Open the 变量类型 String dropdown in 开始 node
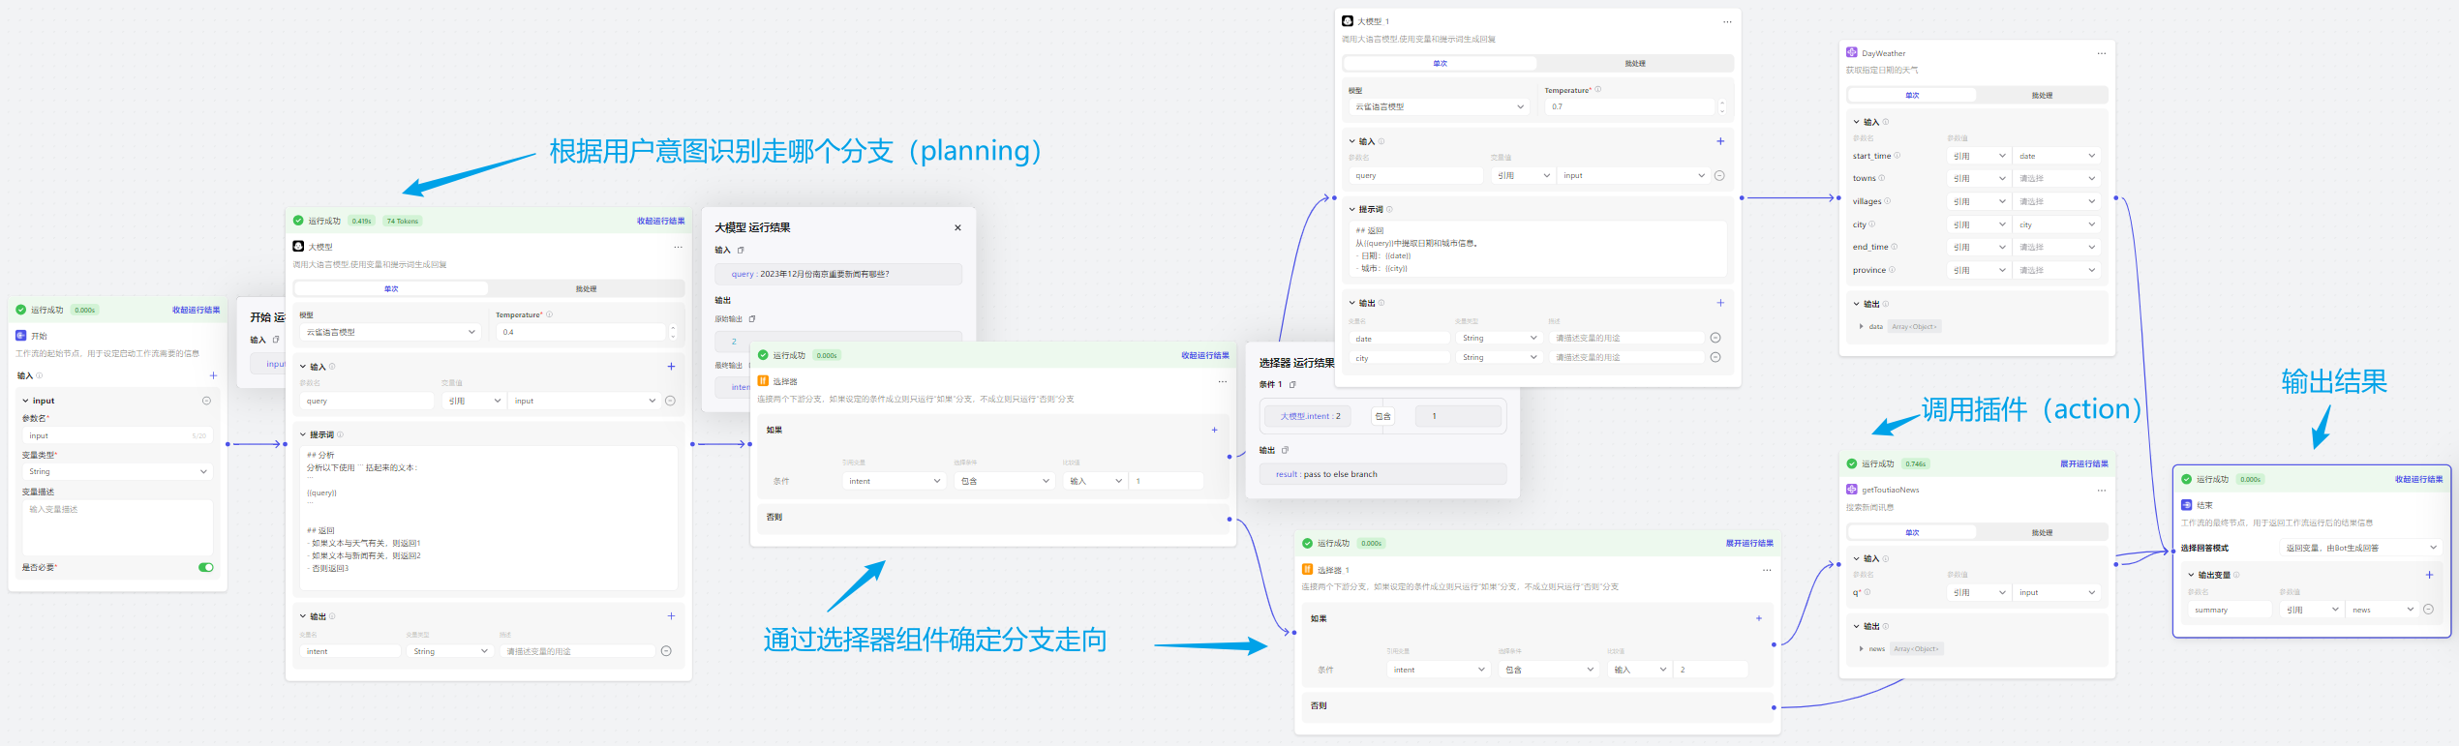Screen dimensions: 2459x746 click(118, 472)
